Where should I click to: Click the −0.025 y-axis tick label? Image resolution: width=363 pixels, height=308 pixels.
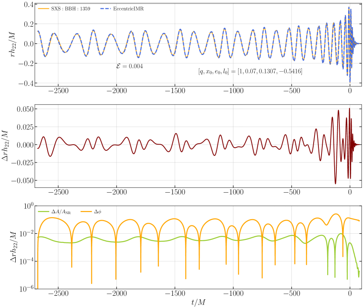click(x=22, y=163)
